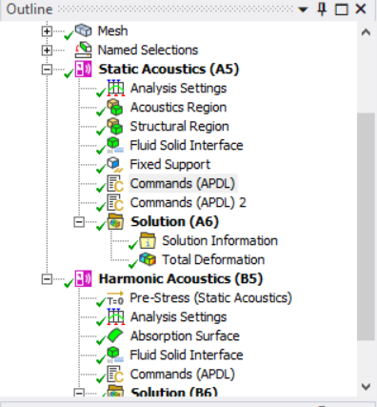Click the Static Acoustics magenta icon
This screenshot has height=407, width=377.
coord(83,69)
